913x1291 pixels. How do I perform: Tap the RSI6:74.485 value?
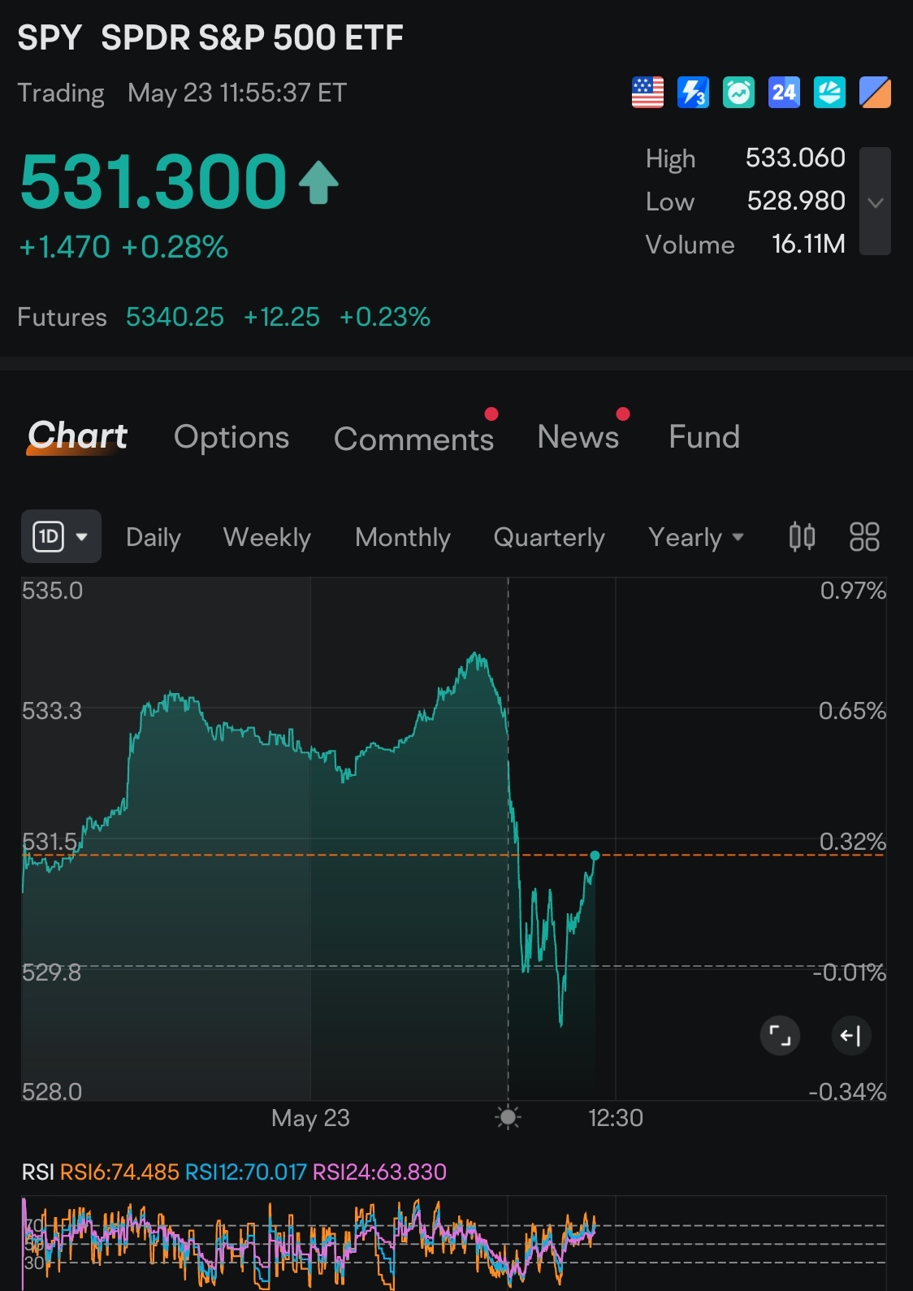[119, 1172]
